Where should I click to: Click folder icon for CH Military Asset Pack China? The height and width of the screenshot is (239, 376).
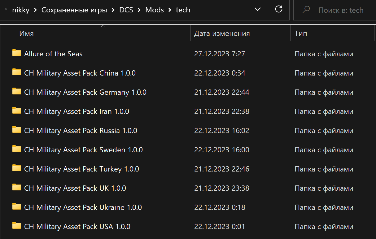point(17,72)
